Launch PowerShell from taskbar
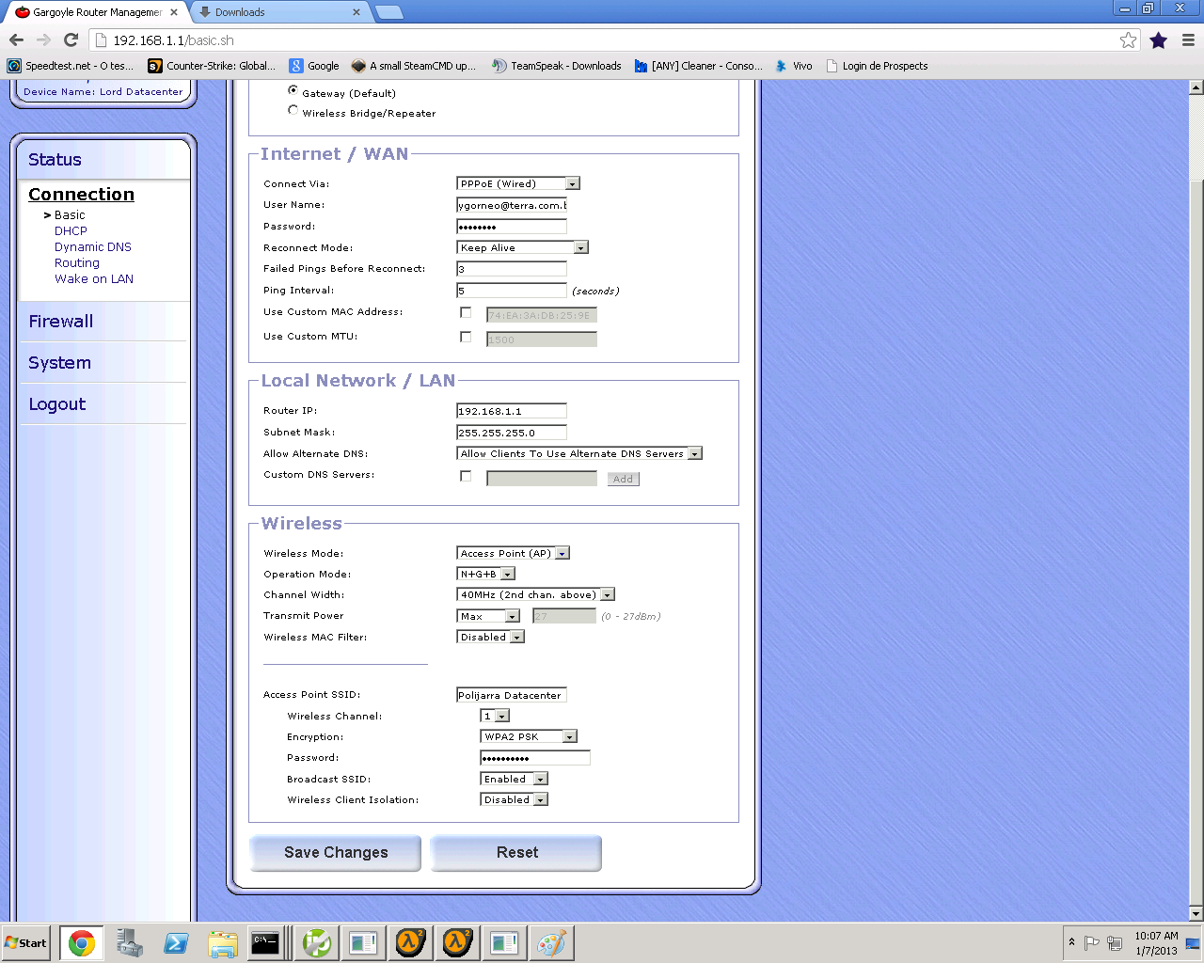 pos(176,943)
